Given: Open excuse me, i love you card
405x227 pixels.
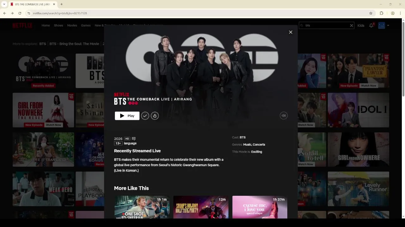Looking at the screenshot, I should click(x=260, y=207).
